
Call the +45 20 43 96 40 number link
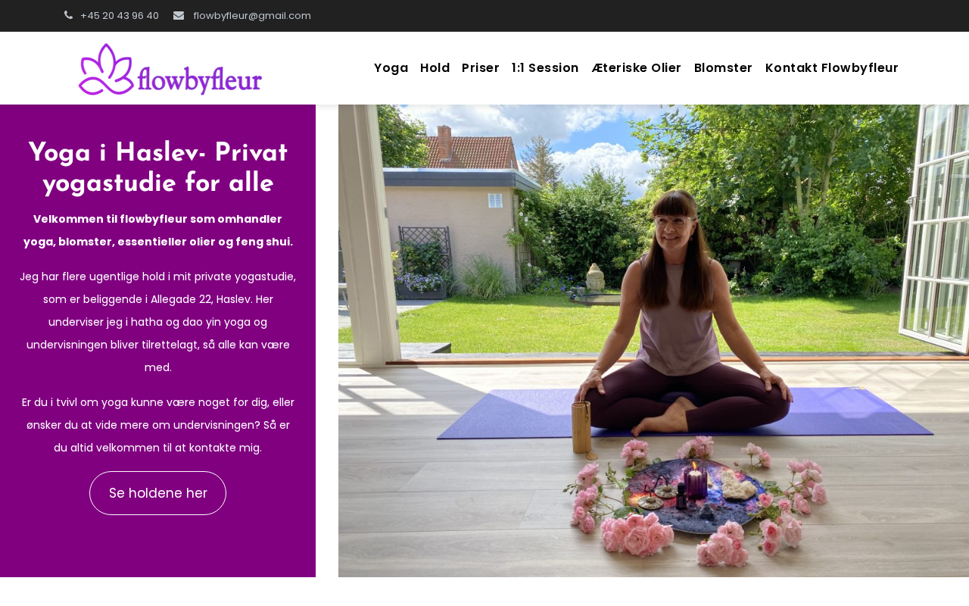[120, 15]
